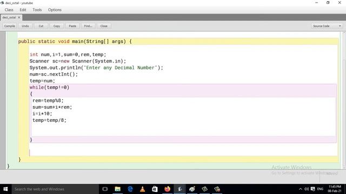The width and height of the screenshot is (346, 194).
Task: Open the Windows Store taskbar icon
Action: [155, 189]
